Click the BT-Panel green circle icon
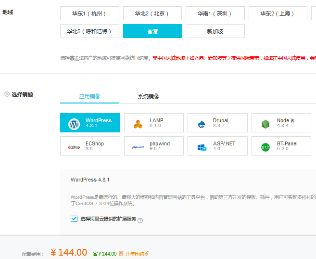This screenshot has height=259, width=316. pyautogui.click(x=265, y=147)
